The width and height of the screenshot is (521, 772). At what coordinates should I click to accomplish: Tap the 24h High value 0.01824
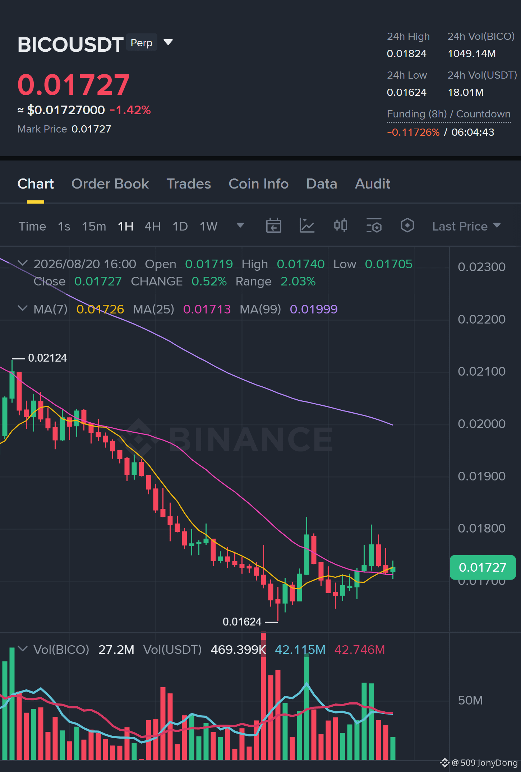(x=407, y=54)
